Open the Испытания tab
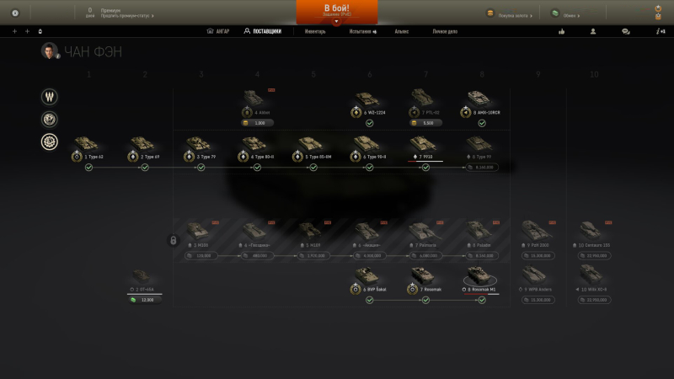The image size is (674, 379). [x=363, y=31]
